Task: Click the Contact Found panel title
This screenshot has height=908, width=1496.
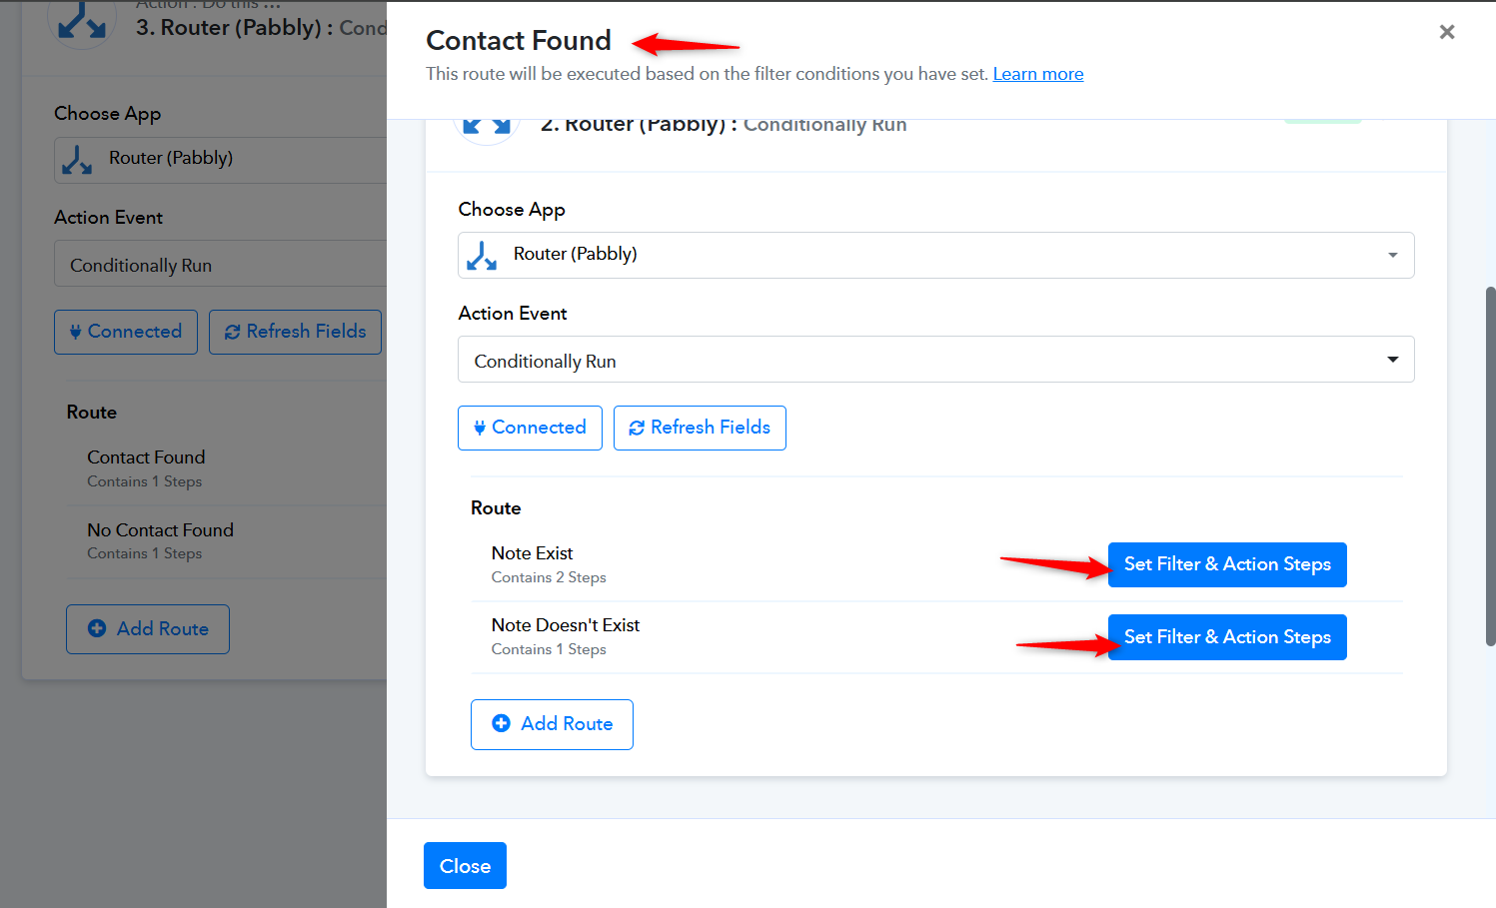Action: (x=519, y=40)
